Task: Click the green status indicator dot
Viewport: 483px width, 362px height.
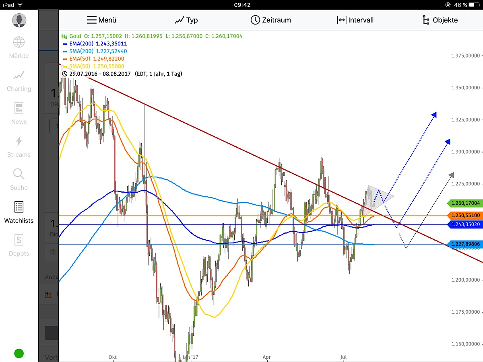Action: (19, 353)
